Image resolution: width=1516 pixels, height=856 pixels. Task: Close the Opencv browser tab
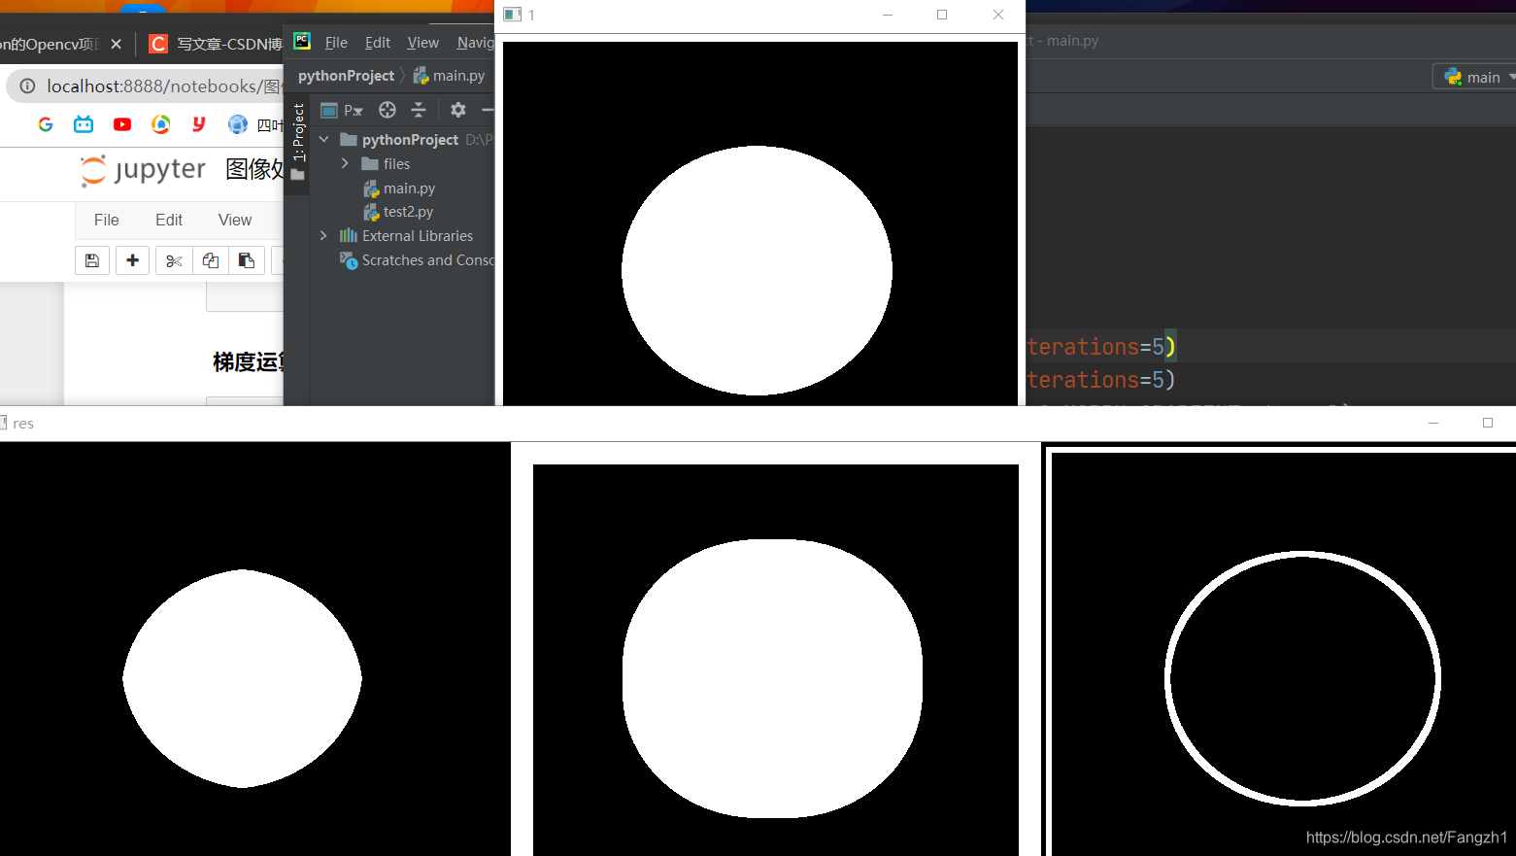coord(117,44)
